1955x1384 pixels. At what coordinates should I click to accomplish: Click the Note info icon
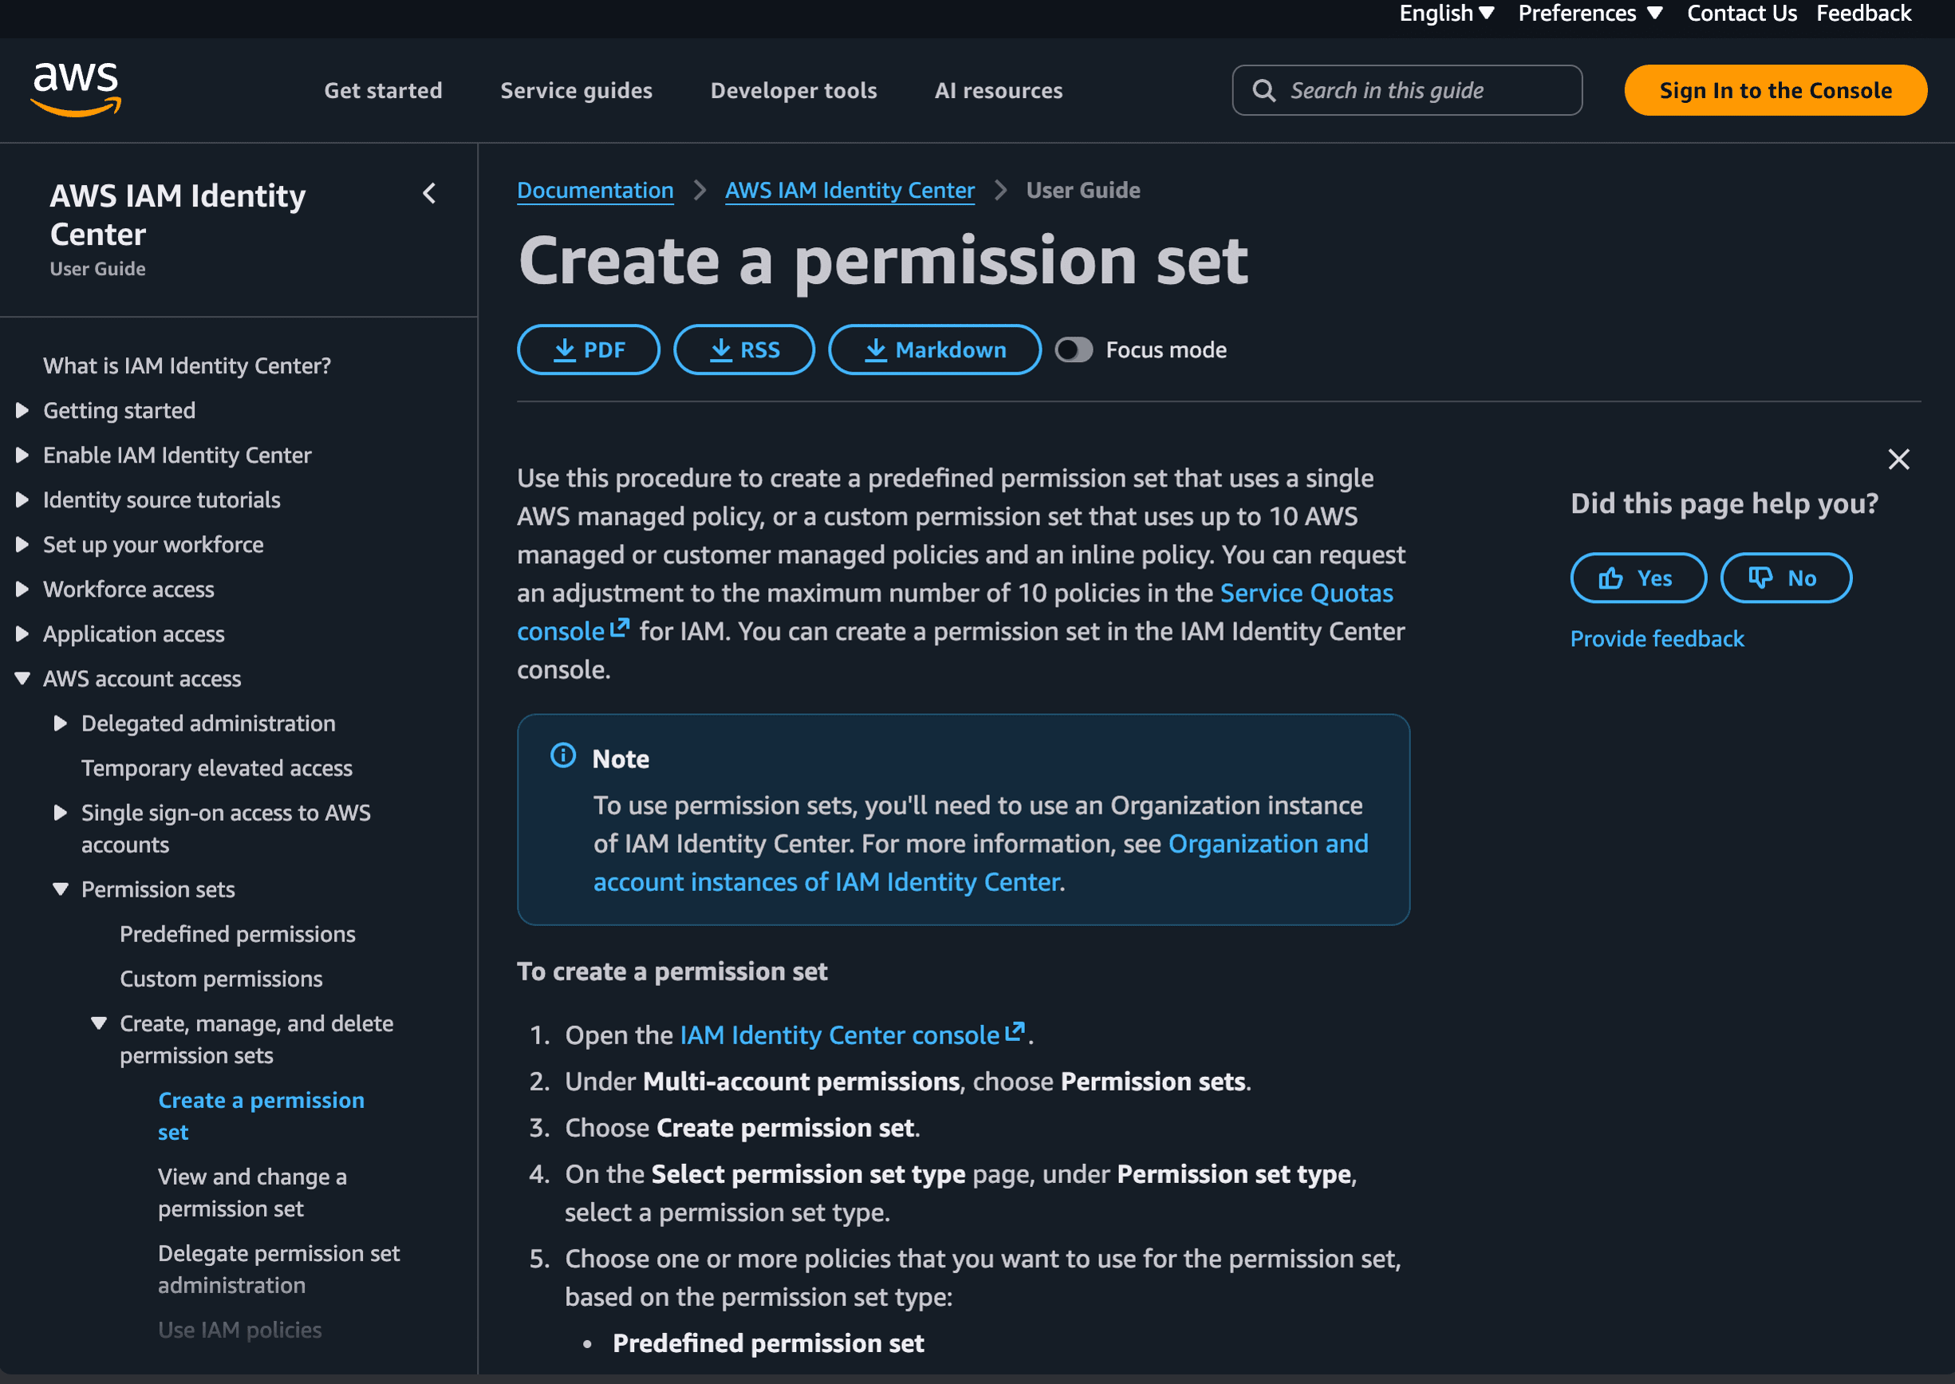point(562,755)
